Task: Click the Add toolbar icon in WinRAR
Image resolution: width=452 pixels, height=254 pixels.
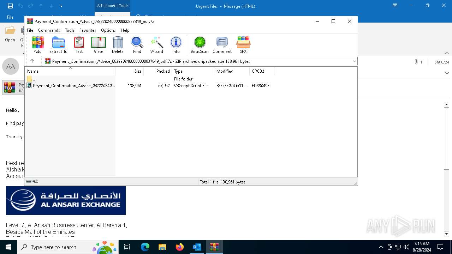Action: click(x=38, y=45)
